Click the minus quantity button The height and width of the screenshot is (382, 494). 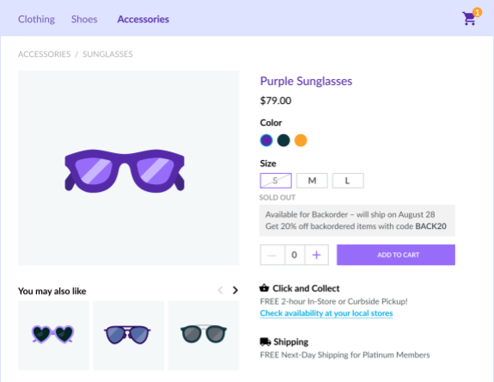click(272, 255)
